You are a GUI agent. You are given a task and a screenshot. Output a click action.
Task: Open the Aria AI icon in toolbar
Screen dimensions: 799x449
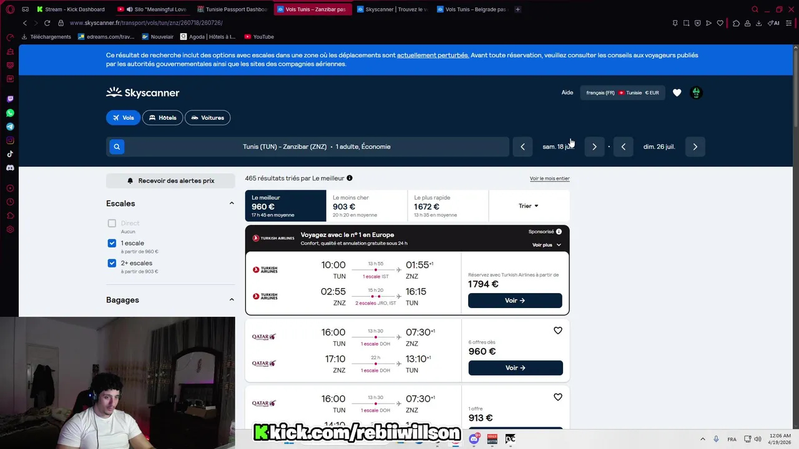coord(773,23)
